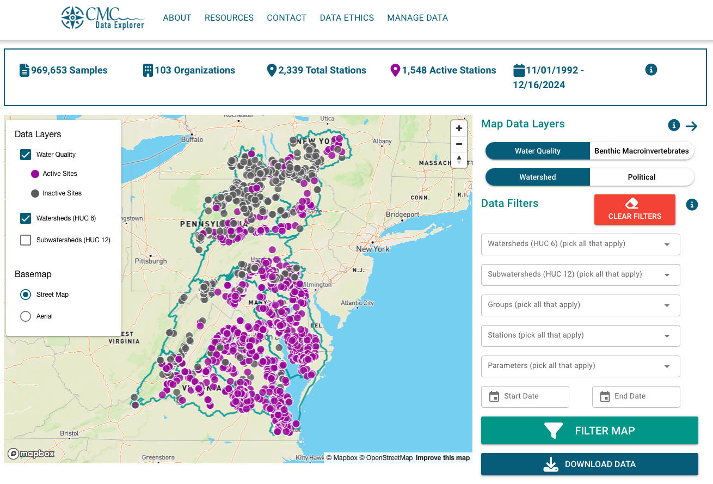
Task: Click the Start Date input field
Action: 525,397
